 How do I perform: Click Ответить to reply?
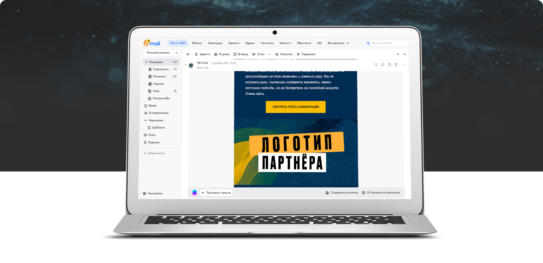pyautogui.click(x=284, y=54)
